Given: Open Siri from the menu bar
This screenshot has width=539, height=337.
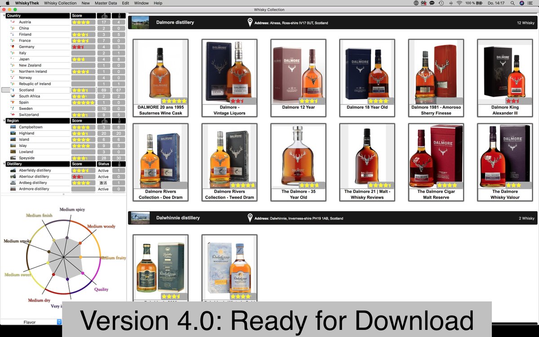Looking at the screenshot, I should (521, 3).
